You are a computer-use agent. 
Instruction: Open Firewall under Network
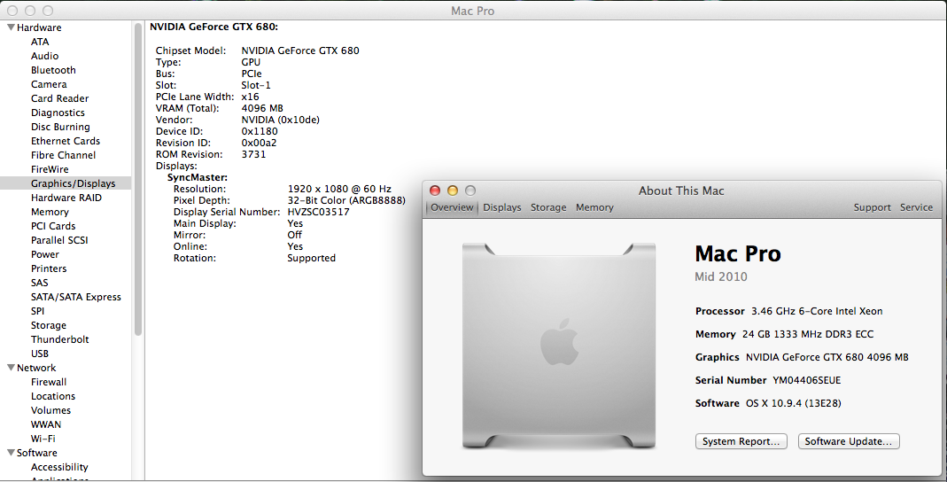pos(49,382)
